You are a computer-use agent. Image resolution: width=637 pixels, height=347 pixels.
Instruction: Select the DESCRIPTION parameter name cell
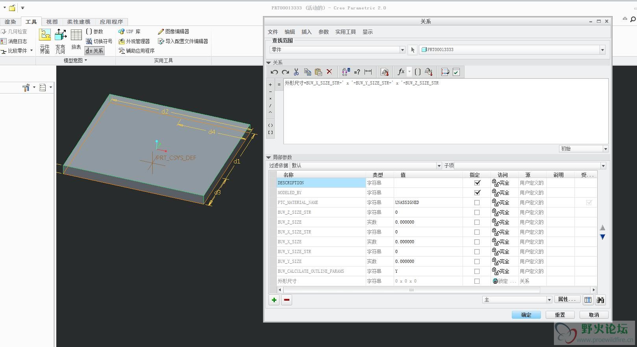coord(321,183)
